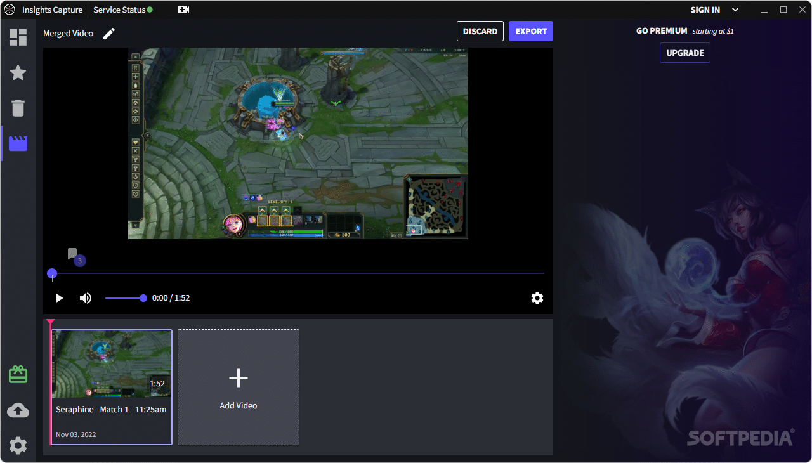Click the UPGRADE button

(x=685, y=53)
